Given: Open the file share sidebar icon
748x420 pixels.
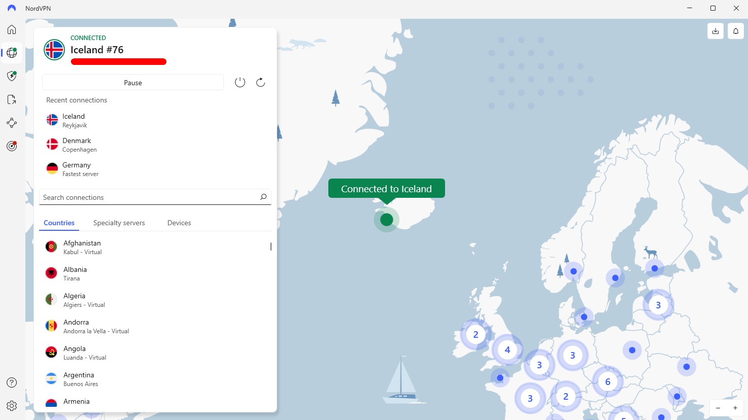Looking at the screenshot, I should (12, 99).
